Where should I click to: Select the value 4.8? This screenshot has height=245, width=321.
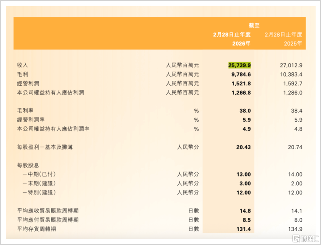pos(298,129)
